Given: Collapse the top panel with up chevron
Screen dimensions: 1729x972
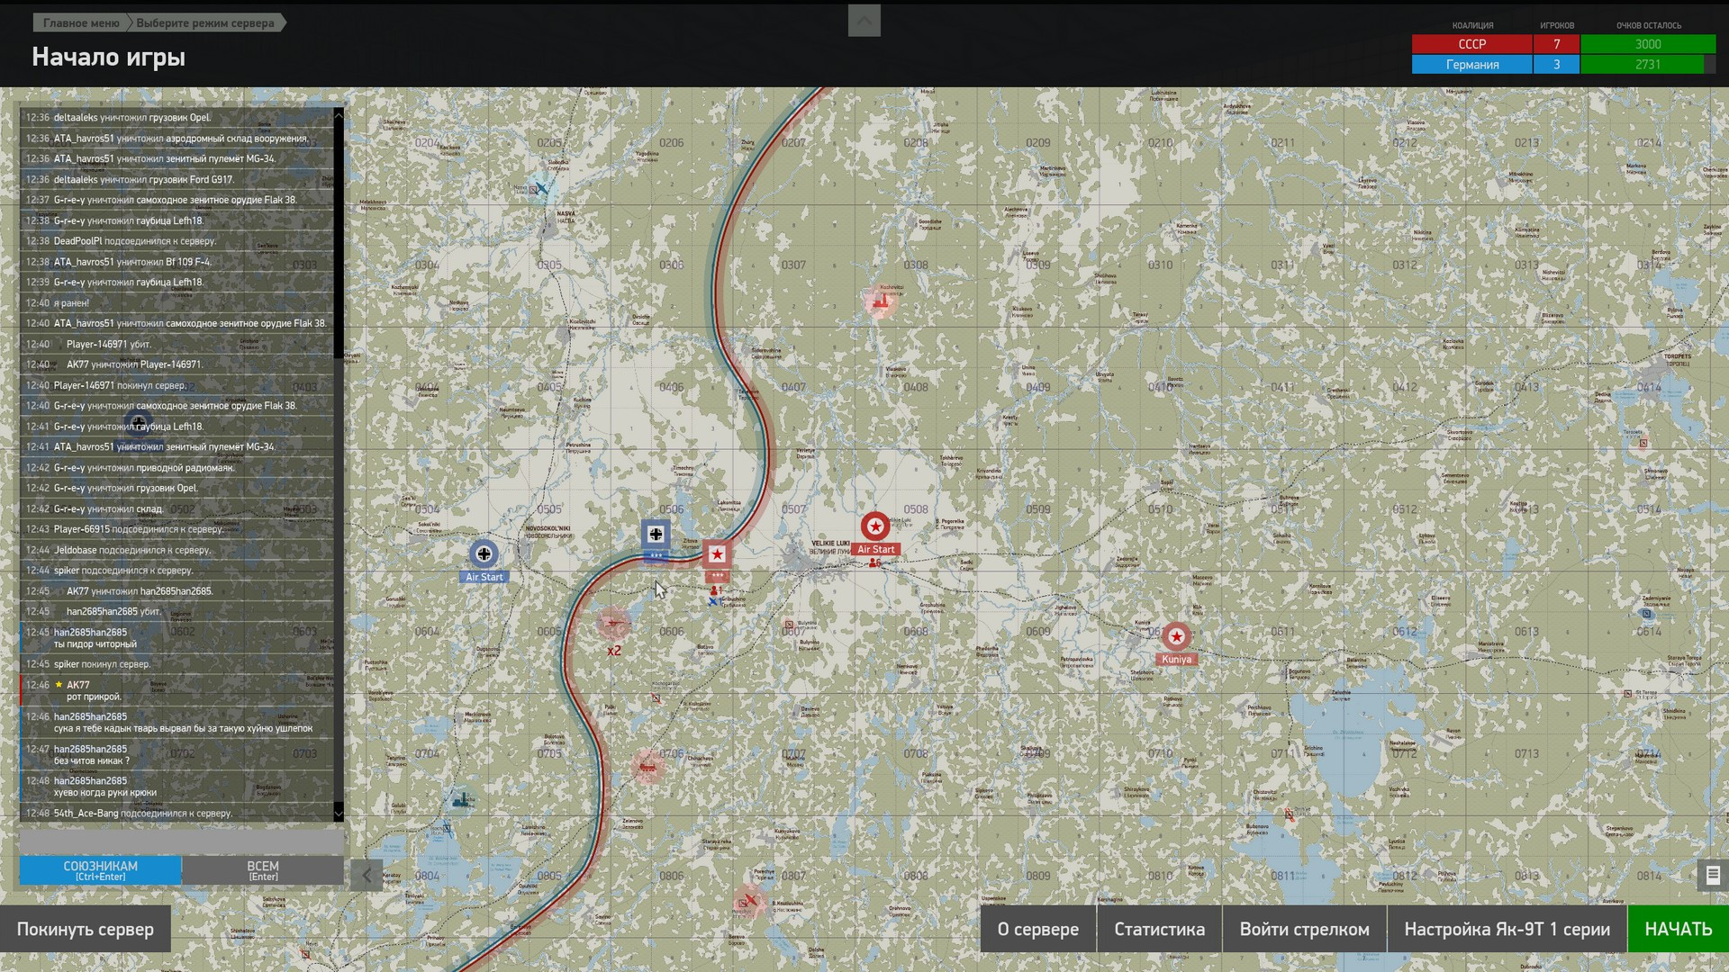Looking at the screenshot, I should click(864, 21).
